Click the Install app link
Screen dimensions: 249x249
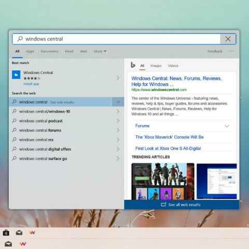click(31, 84)
